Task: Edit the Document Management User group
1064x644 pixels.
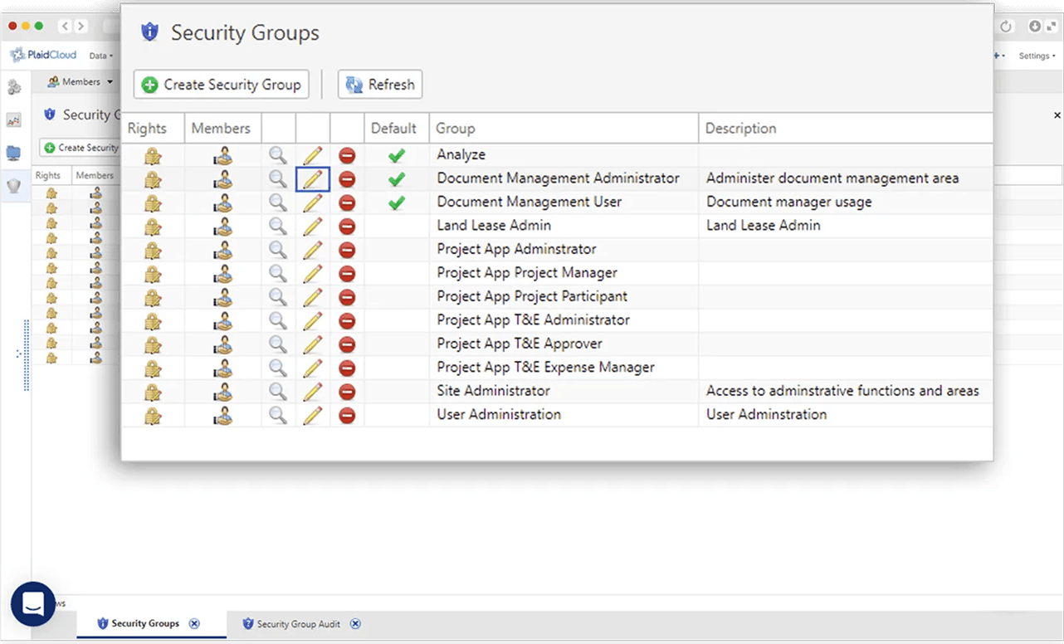Action: tap(313, 202)
